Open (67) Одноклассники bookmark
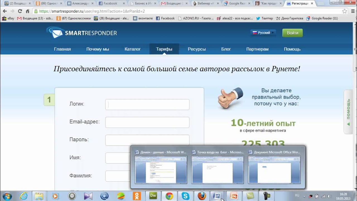 (x=74, y=18)
